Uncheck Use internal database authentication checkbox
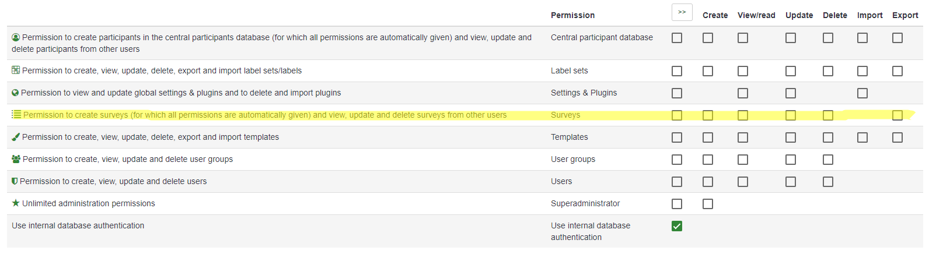Viewport: 929px width, 254px height. tap(677, 226)
